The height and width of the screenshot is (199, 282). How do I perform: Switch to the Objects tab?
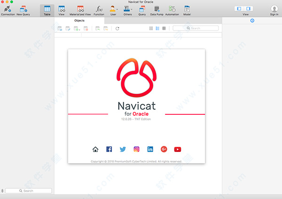click(79, 21)
